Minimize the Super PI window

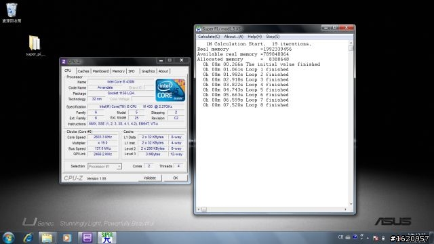point(325,28)
